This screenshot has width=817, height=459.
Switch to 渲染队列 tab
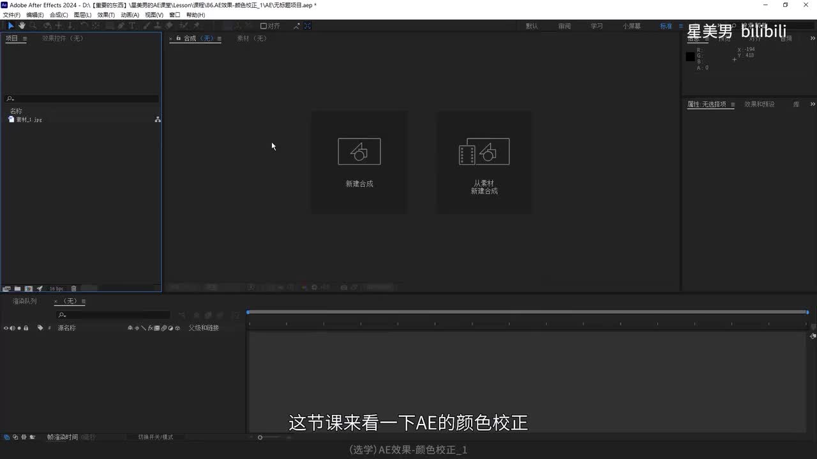(x=25, y=302)
